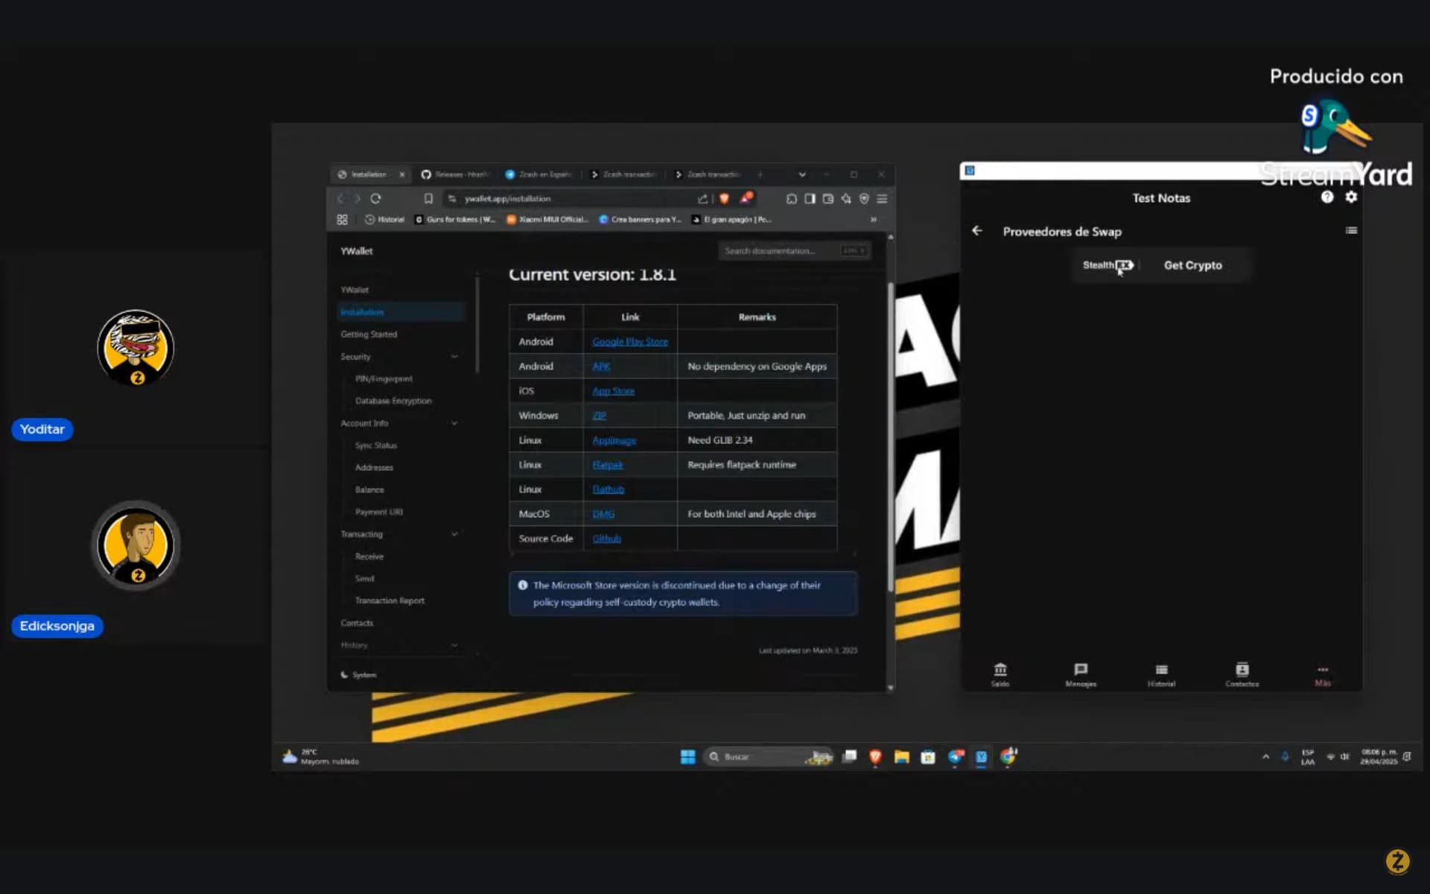This screenshot has height=894, width=1430.
Task: Choose the Get Crypto provider
Action: click(x=1192, y=265)
